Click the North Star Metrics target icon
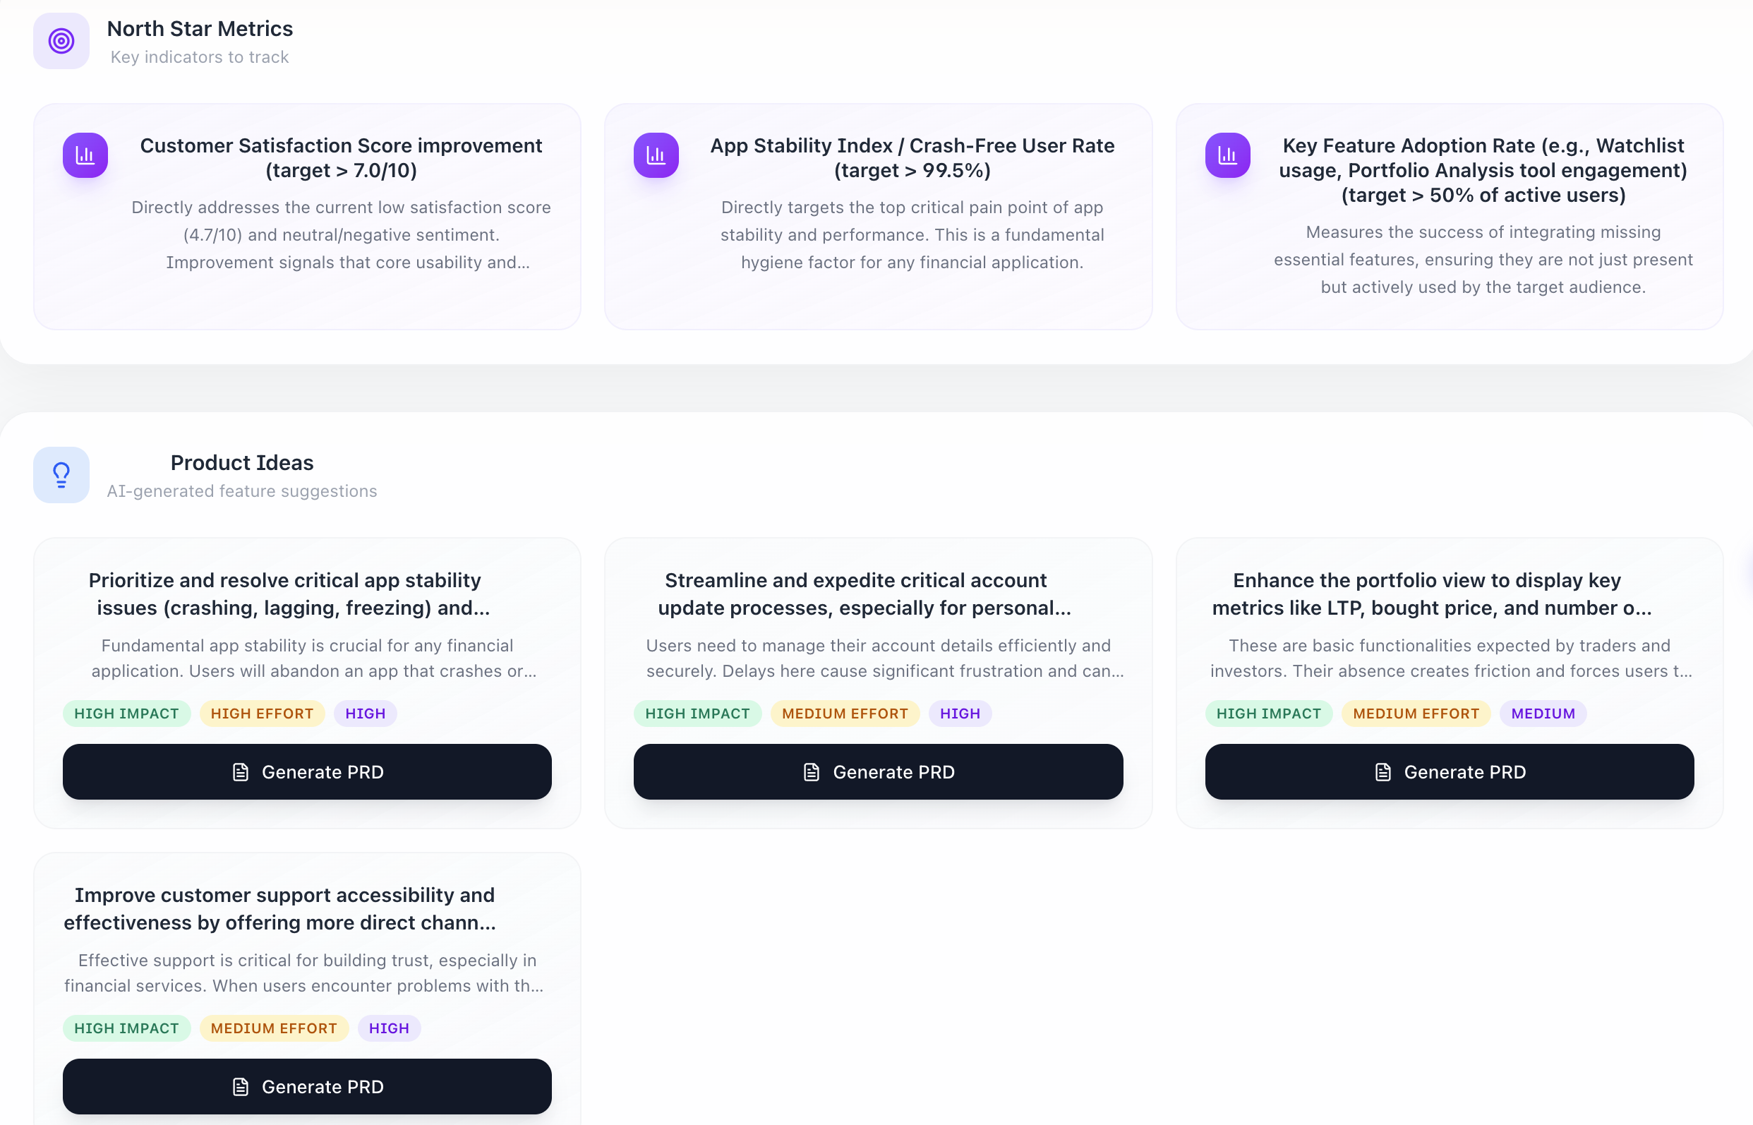Screen dimensions: 1753x1125 click(x=61, y=41)
